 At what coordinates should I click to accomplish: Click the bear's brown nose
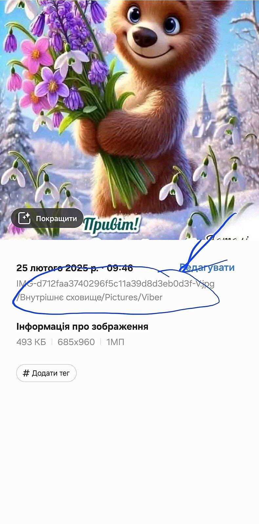[144, 37]
